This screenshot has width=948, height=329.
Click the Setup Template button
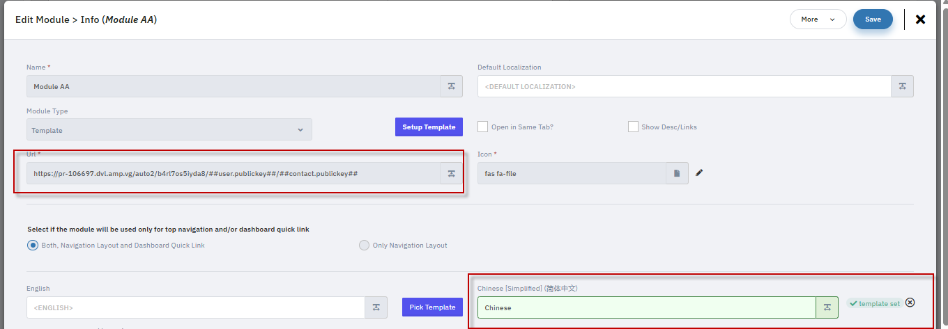click(x=429, y=127)
